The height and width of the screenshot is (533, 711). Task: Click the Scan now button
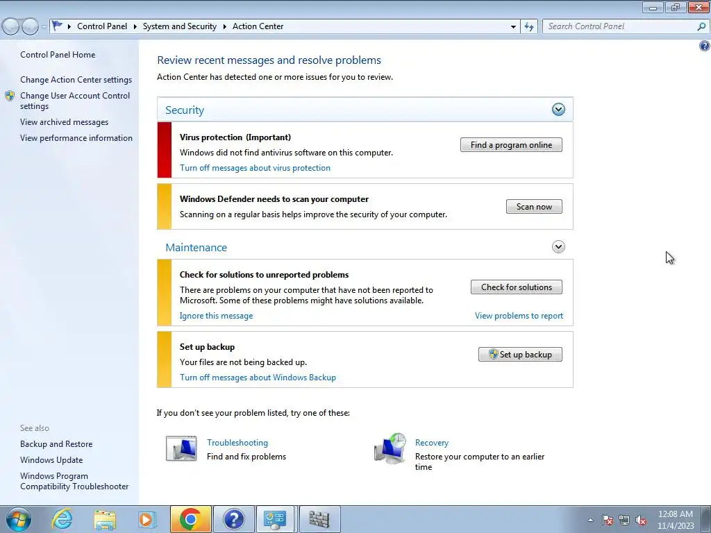tap(534, 207)
